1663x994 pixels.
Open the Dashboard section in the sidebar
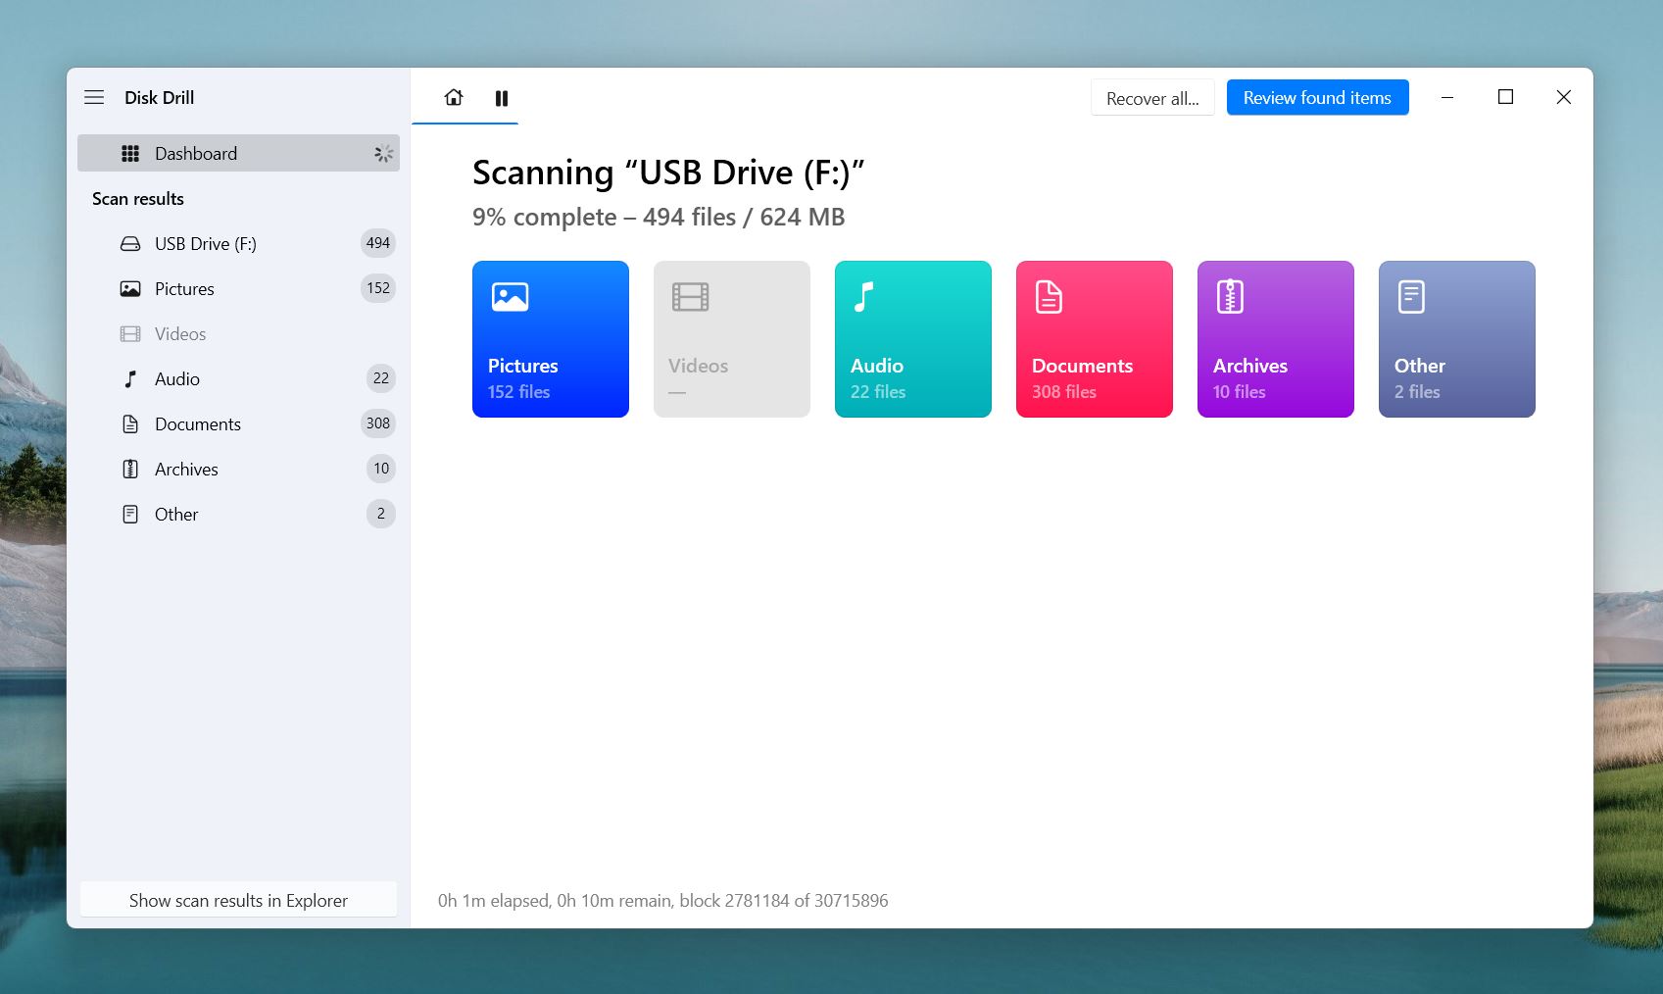[x=238, y=153]
